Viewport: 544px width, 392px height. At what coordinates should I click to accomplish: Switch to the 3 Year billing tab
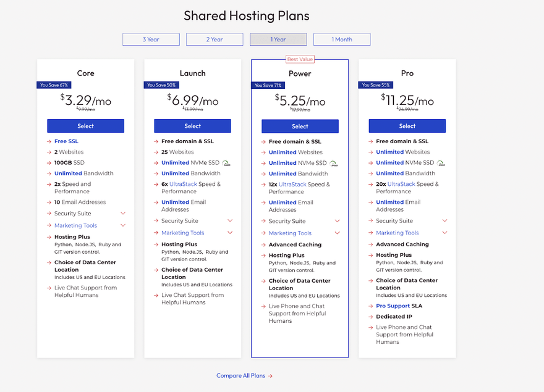pyautogui.click(x=151, y=40)
